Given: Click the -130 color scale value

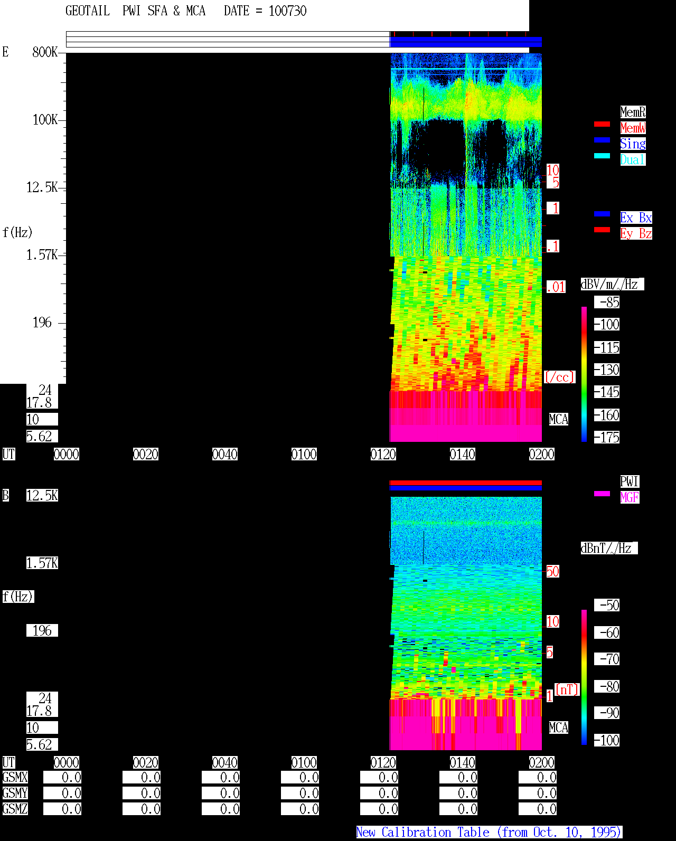Looking at the screenshot, I should click(607, 370).
